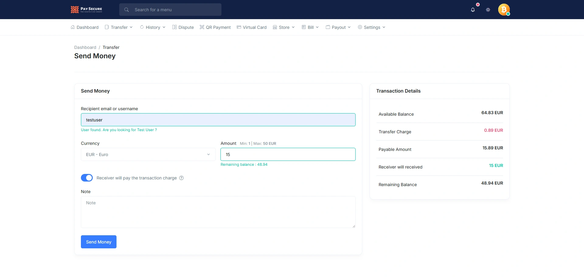Expand the Transfer menu chevron

131,27
